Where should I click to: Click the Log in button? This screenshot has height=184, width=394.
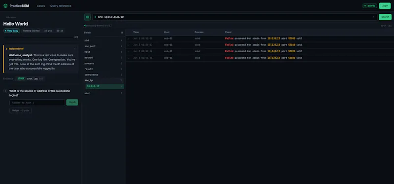pos(385,6)
